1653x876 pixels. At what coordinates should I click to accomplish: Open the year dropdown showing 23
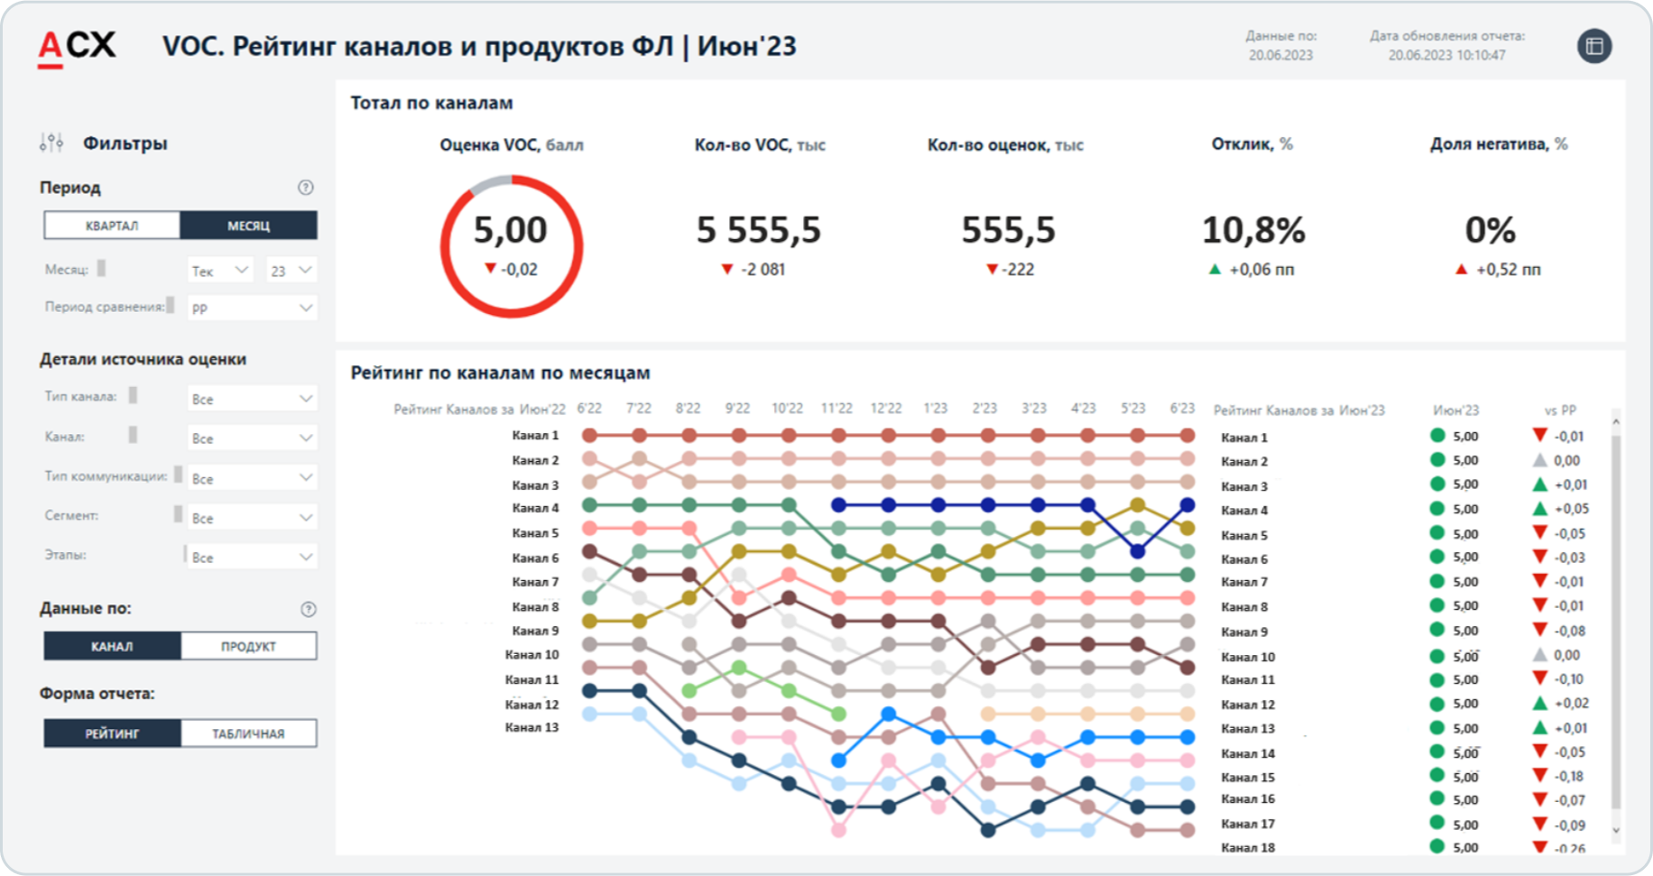291,271
